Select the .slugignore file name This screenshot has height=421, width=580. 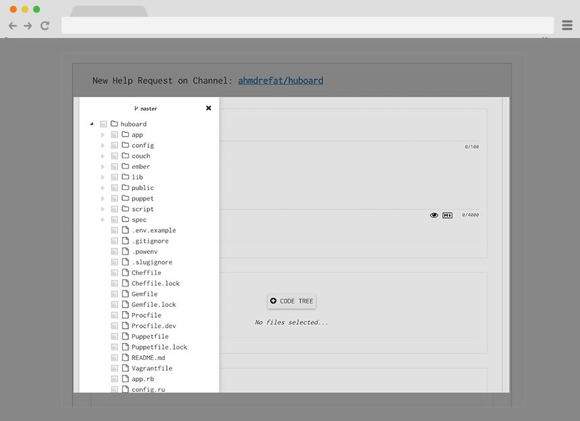click(x=152, y=262)
